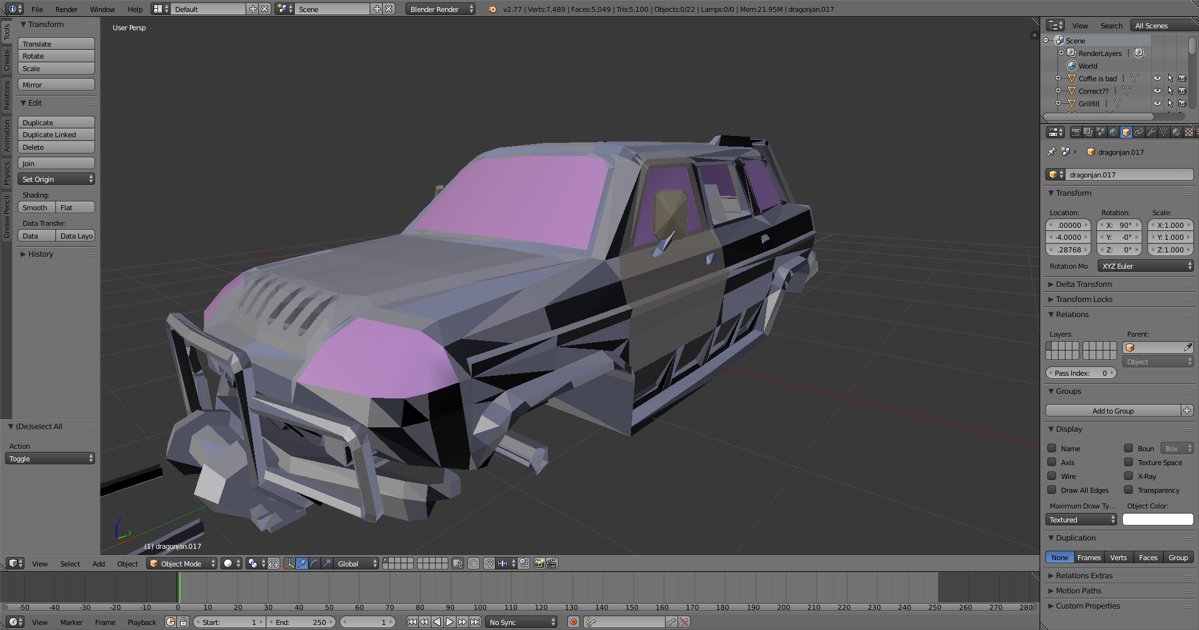Click the Duplicate Linked button

pos(56,135)
